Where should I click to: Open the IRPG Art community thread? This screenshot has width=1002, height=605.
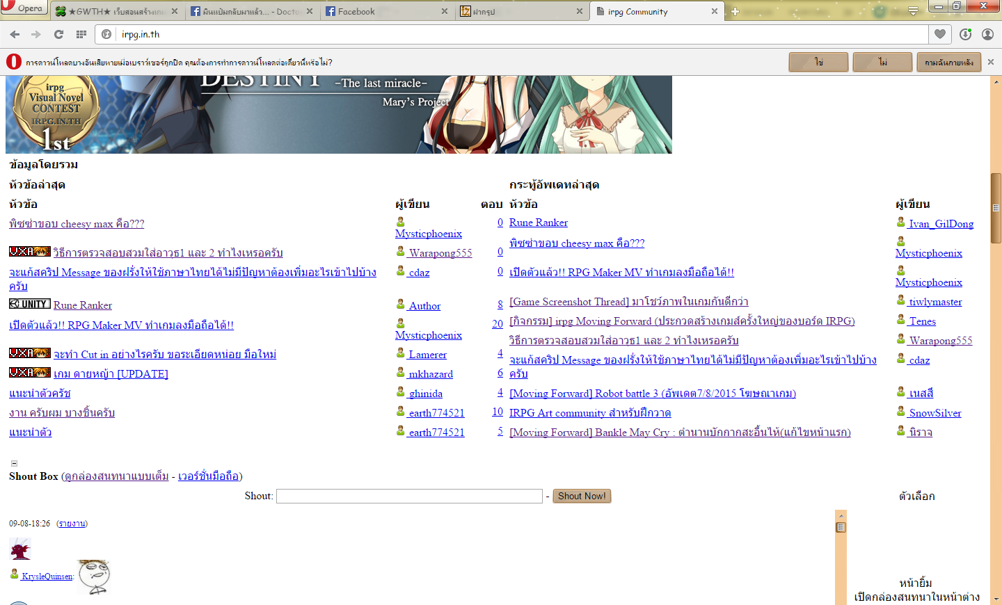590,413
